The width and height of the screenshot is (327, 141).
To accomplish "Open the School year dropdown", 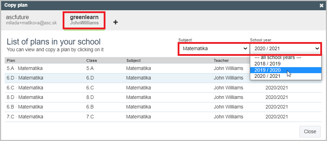I will (285, 49).
